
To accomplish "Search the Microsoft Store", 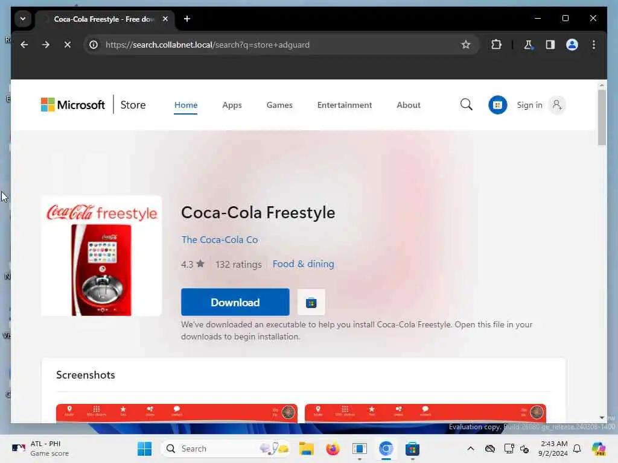I will [x=467, y=105].
